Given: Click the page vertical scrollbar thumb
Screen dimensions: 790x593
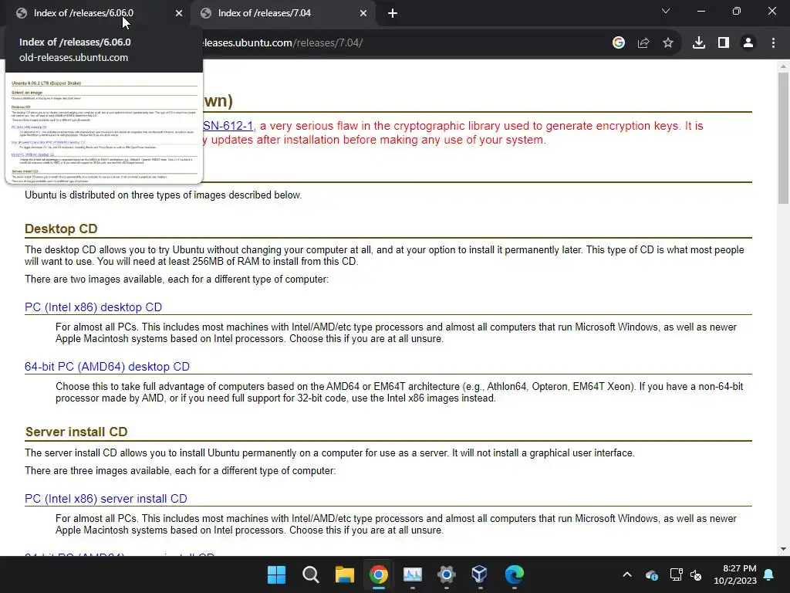Looking at the screenshot, I should click(x=783, y=138).
